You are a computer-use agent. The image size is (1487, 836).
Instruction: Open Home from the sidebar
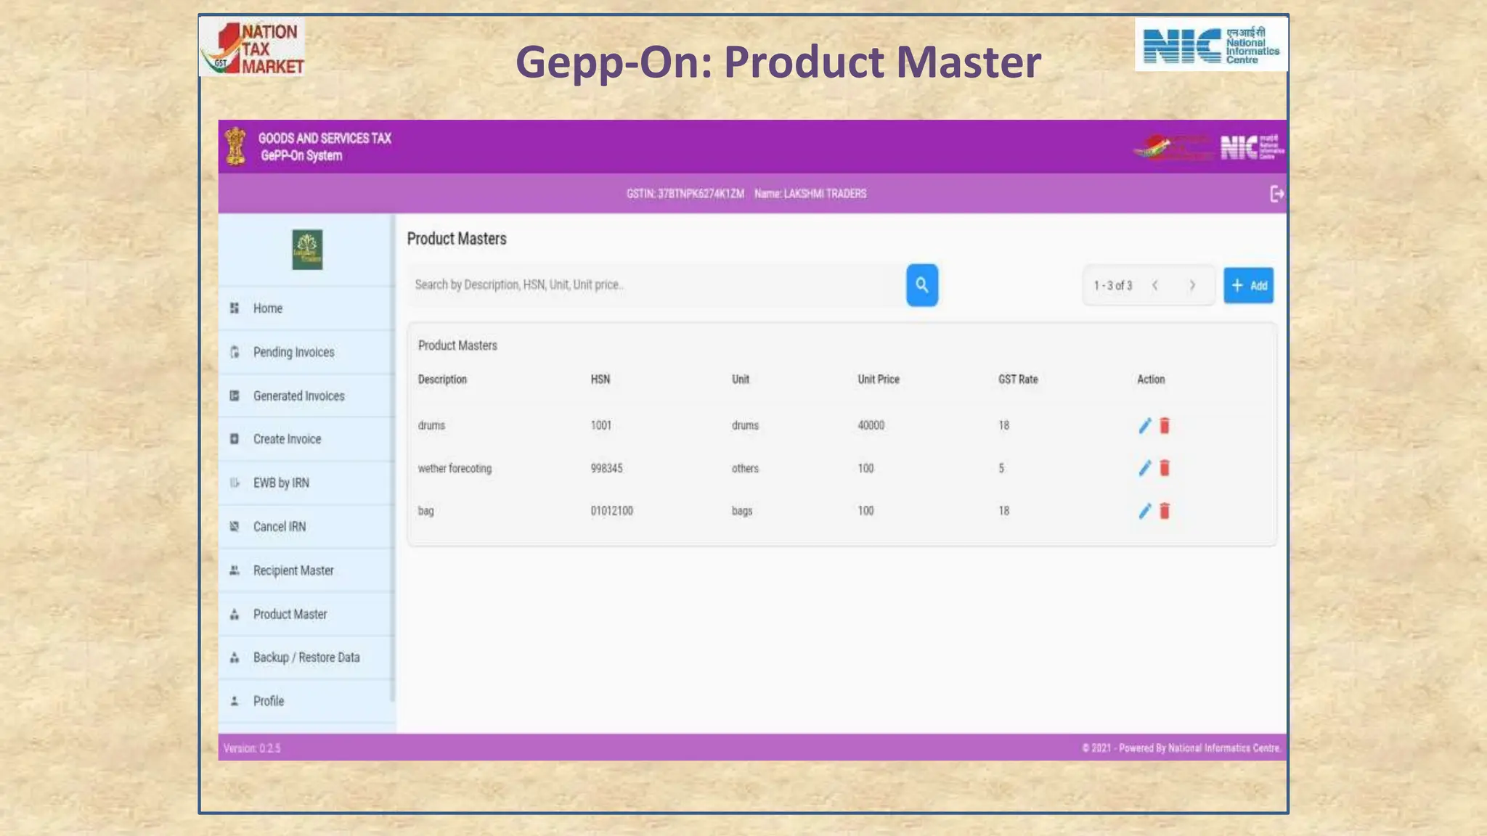[x=306, y=308]
